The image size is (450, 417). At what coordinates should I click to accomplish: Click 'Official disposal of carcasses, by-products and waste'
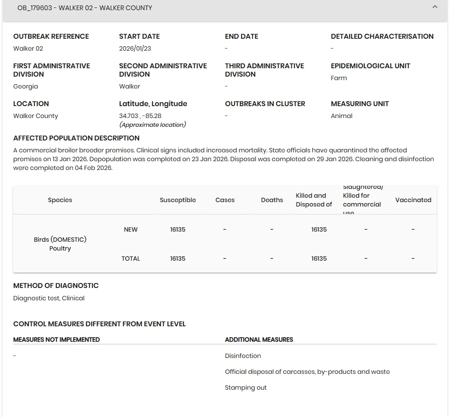click(x=307, y=372)
